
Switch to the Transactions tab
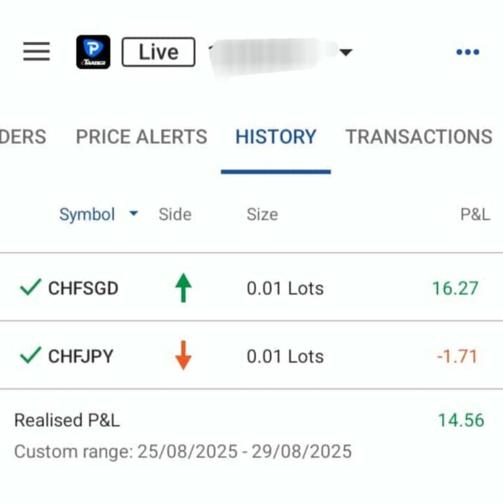pos(419,137)
